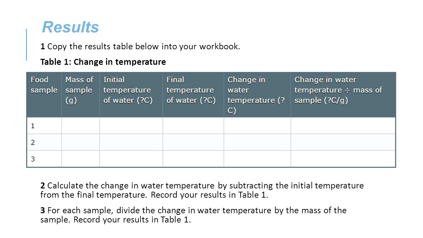The image size is (423, 238).
Task: Click the change in temperature cell for sample 1
Action: (x=257, y=126)
